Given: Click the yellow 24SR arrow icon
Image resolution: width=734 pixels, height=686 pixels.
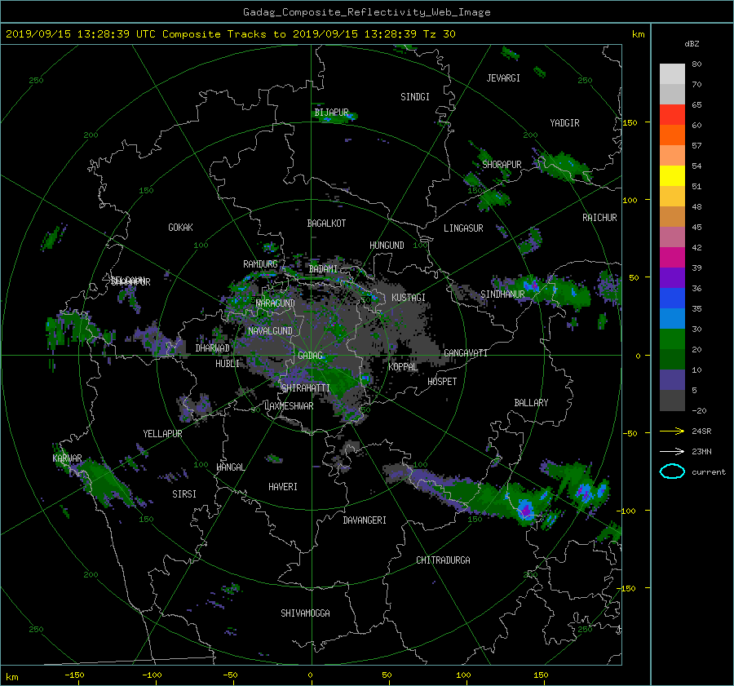Looking at the screenshot, I should [672, 431].
